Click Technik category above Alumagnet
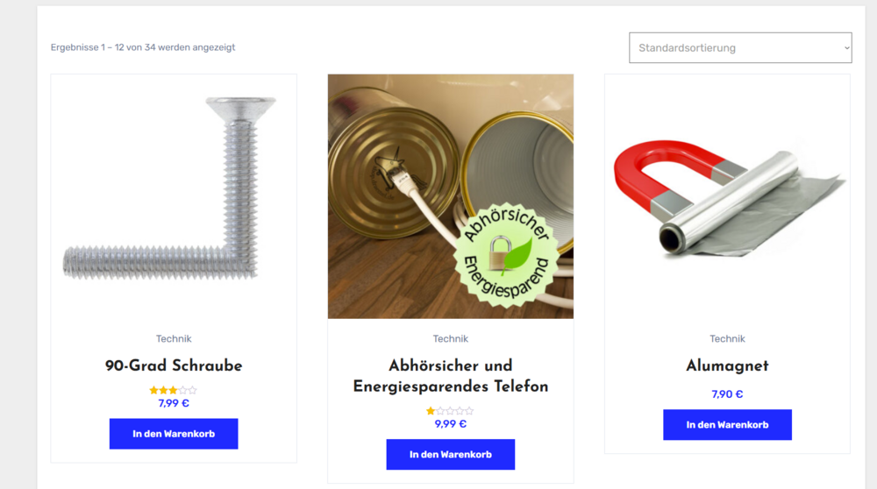The image size is (877, 489). click(x=727, y=338)
